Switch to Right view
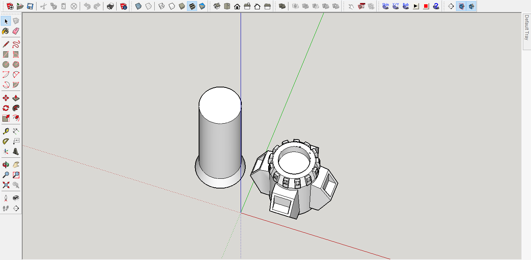 tap(247, 6)
